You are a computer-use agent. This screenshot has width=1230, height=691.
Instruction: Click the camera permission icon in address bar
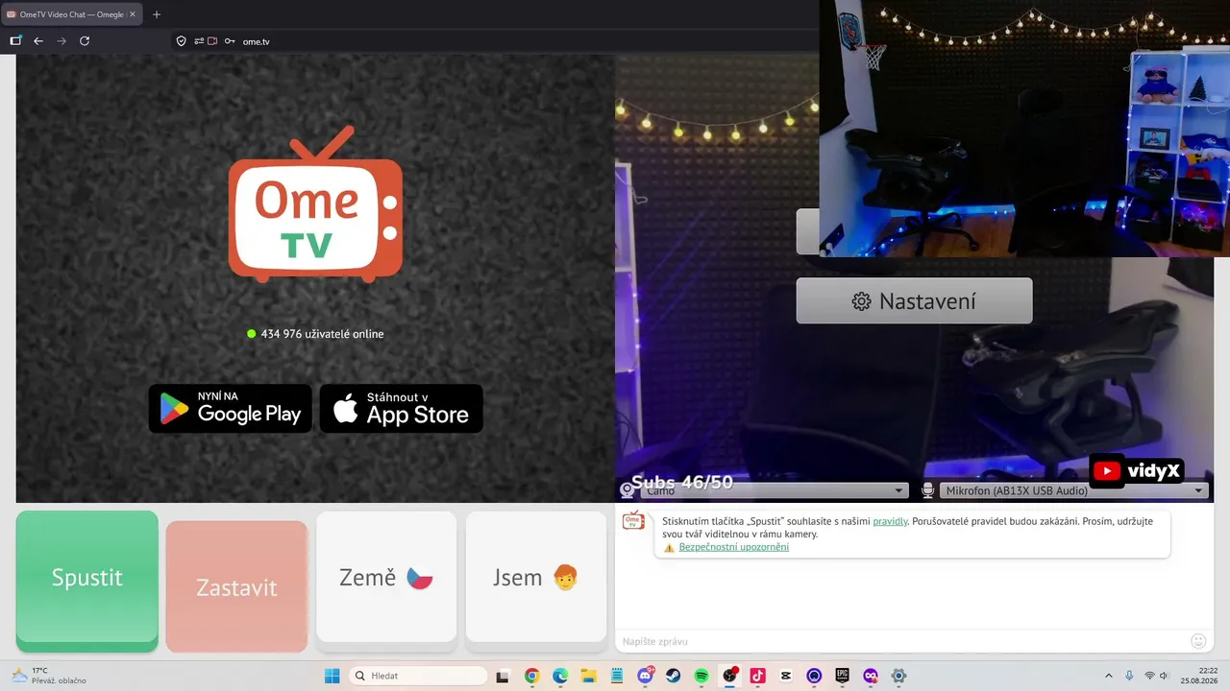pos(213,41)
